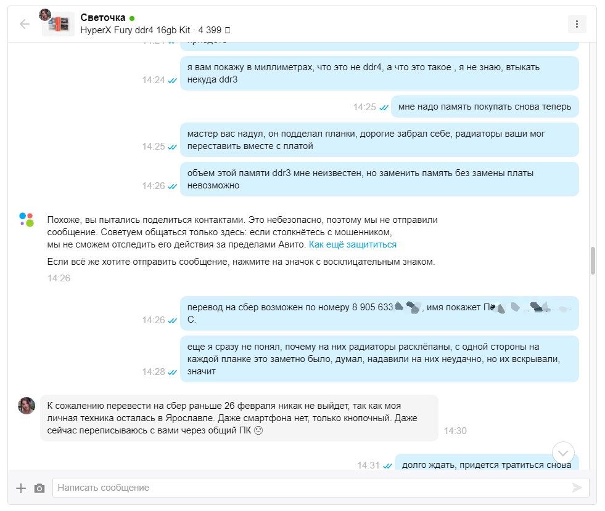
Task: Attach a photo with the camera icon
Action: click(39, 488)
